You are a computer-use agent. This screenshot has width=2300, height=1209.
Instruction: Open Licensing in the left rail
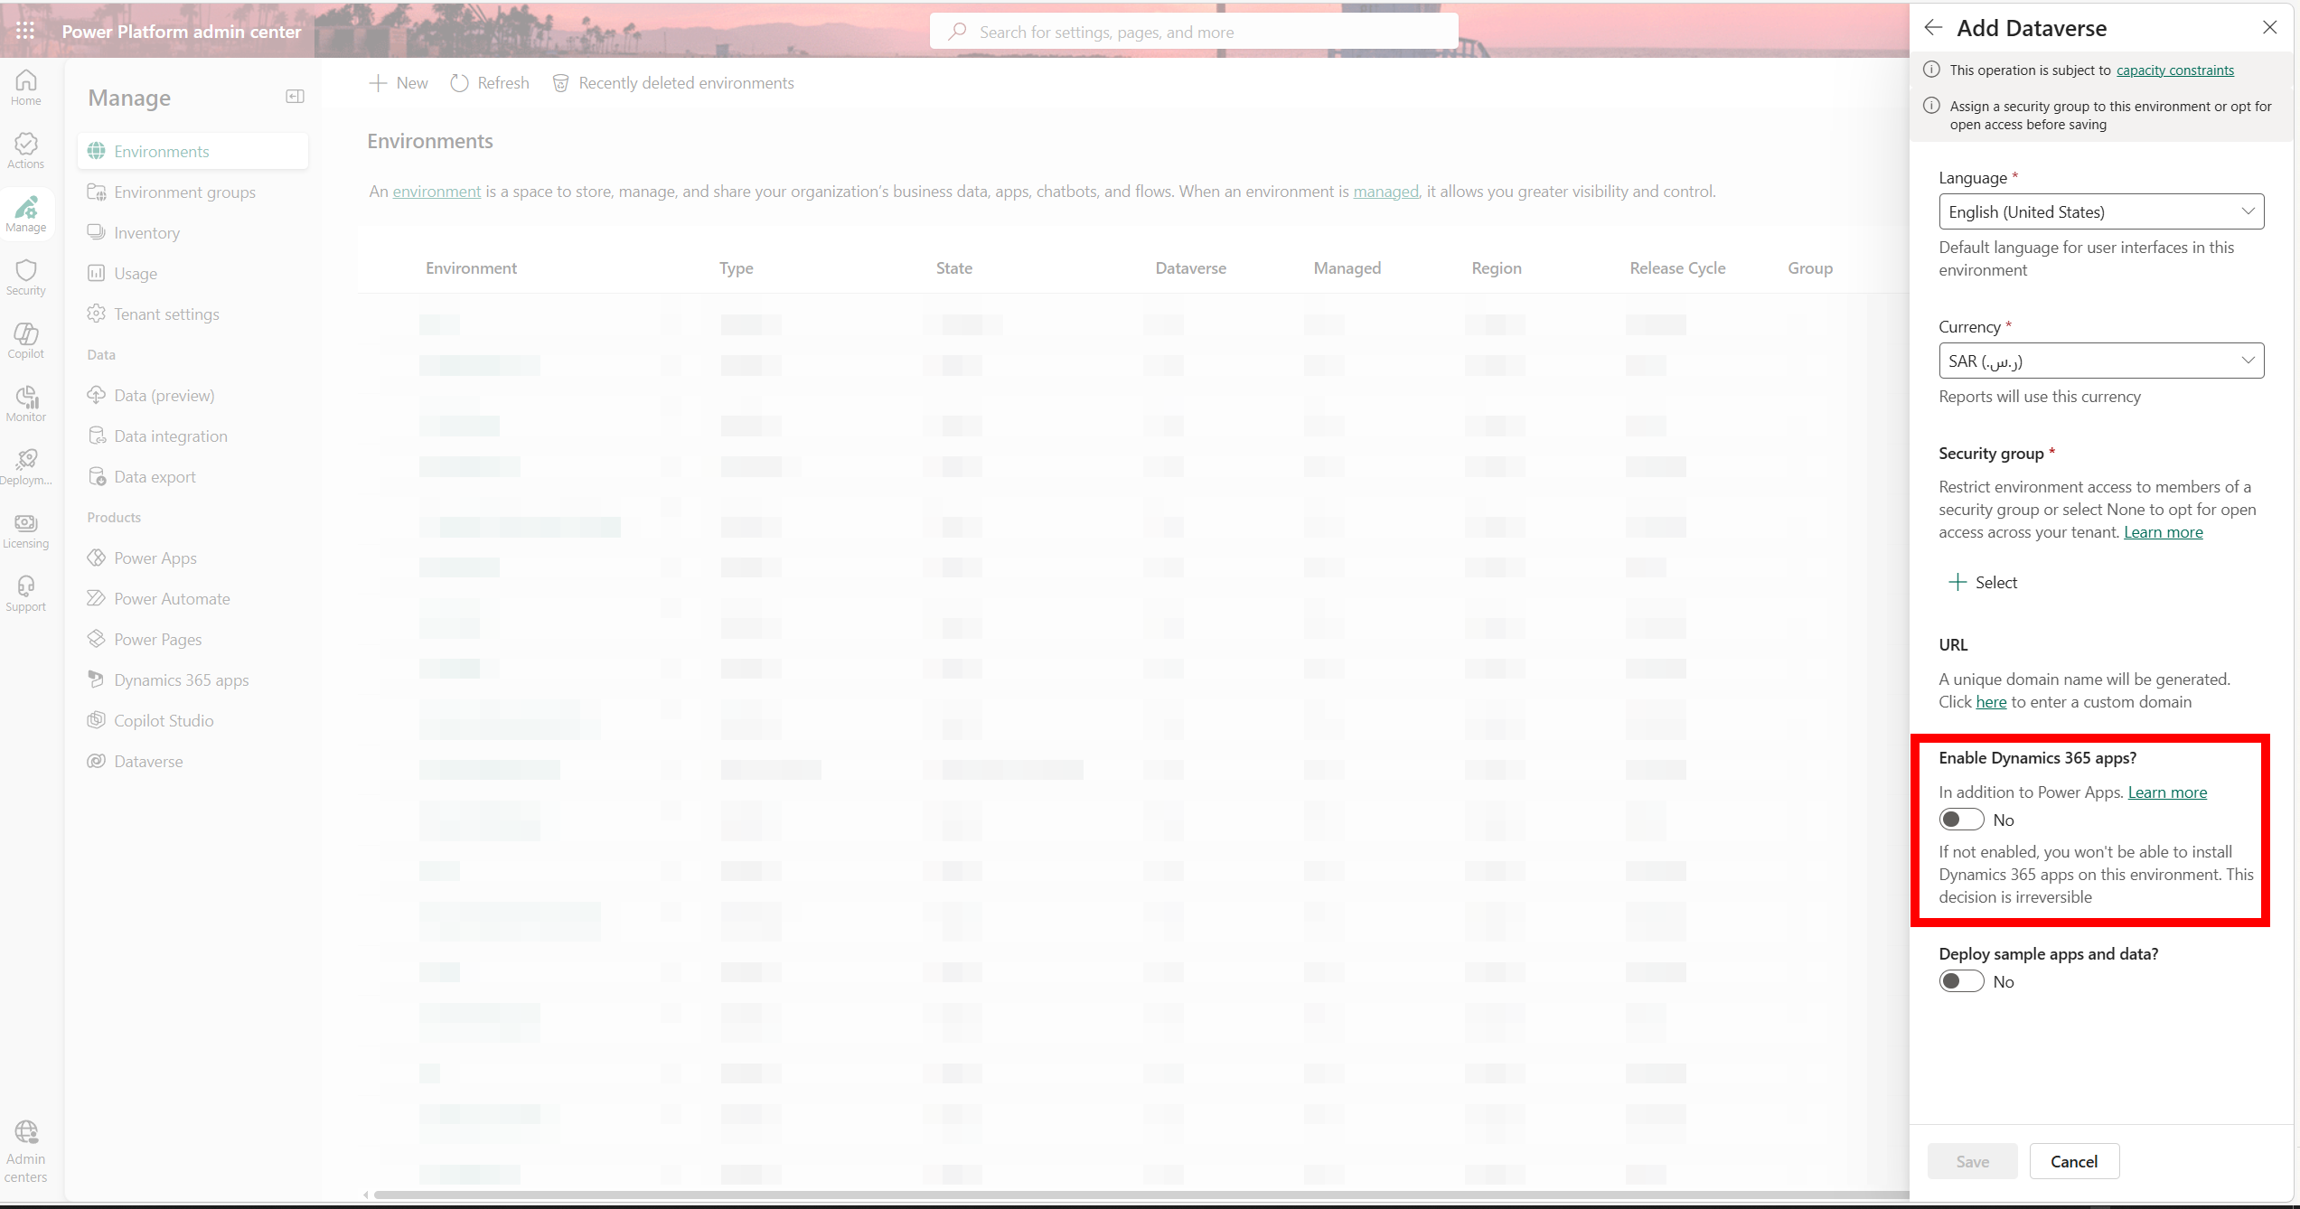25,530
